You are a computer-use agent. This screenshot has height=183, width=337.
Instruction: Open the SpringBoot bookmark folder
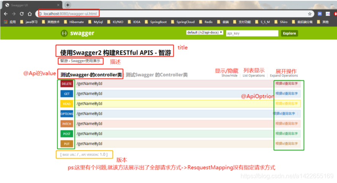click(x=156, y=22)
